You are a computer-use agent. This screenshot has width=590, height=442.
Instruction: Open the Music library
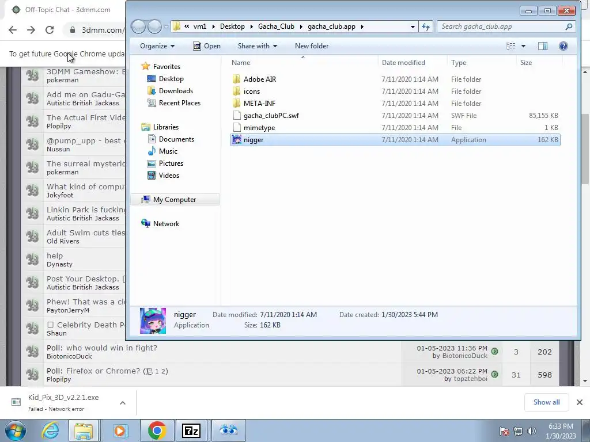click(x=168, y=151)
